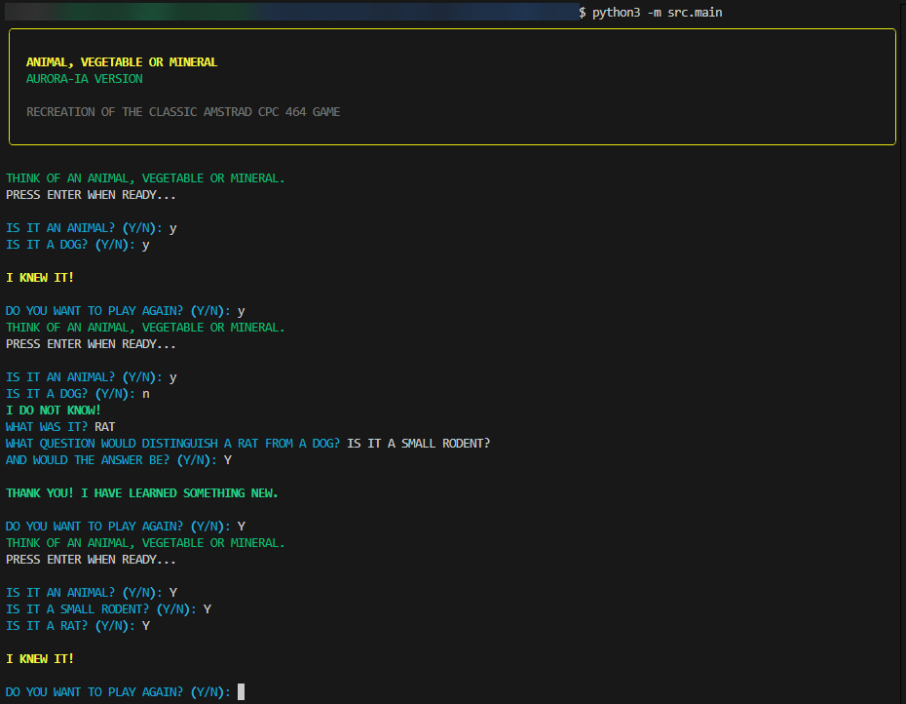Click the typed answer RAT
Image resolution: width=906 pixels, height=704 pixels.
[105, 427]
